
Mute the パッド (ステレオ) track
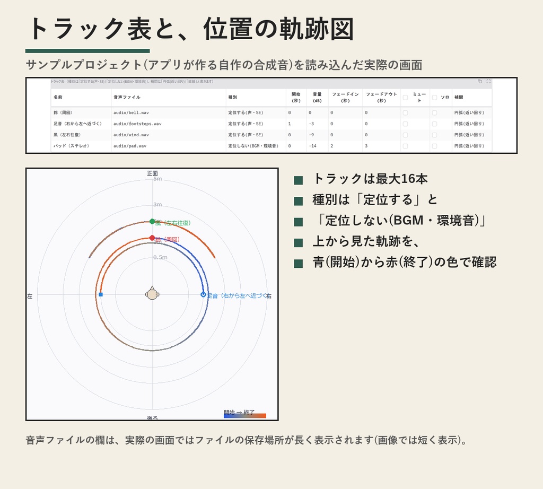click(405, 146)
